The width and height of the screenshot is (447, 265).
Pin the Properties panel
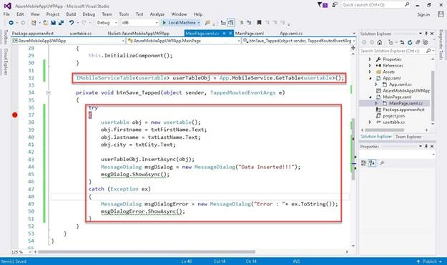pos(426,146)
